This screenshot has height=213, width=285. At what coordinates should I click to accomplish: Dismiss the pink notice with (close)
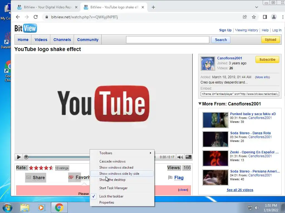(x=183, y=190)
